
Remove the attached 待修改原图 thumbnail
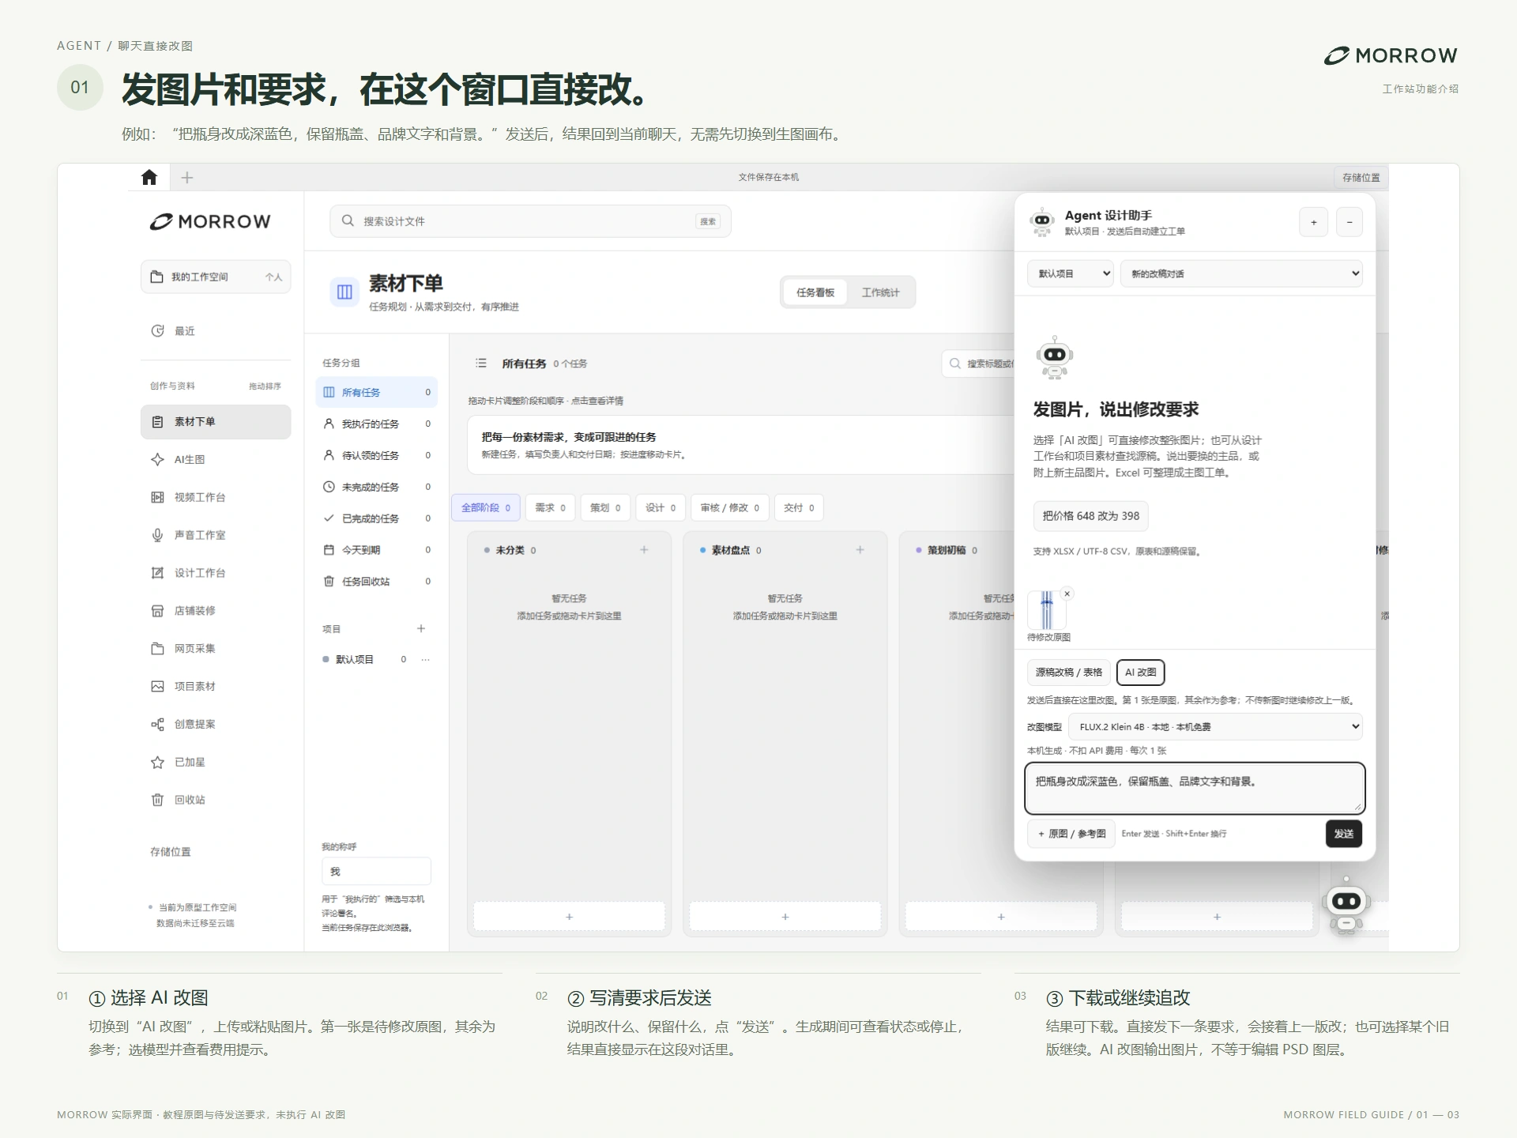[1067, 593]
